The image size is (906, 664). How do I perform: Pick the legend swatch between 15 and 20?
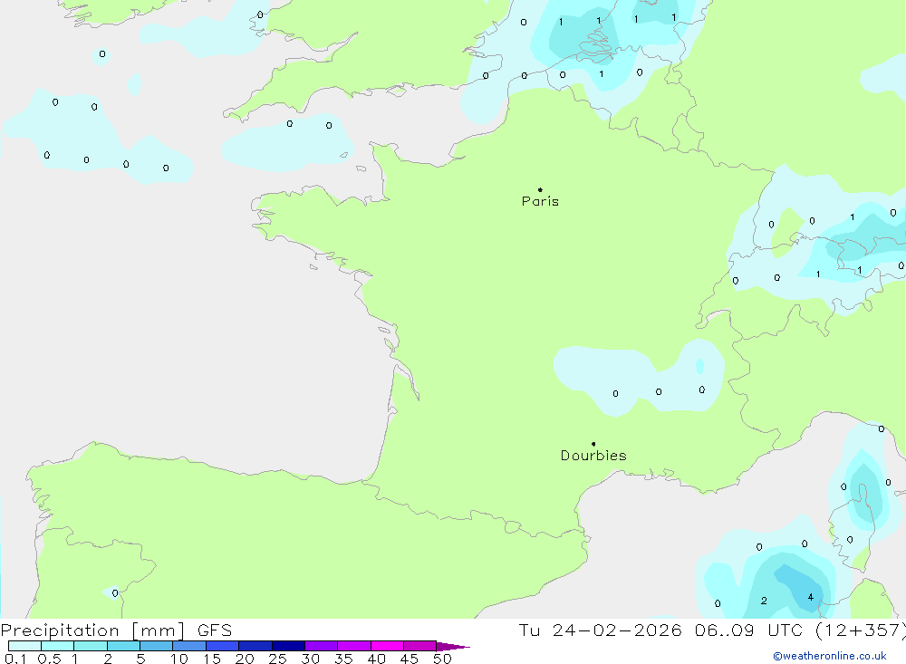[x=223, y=646]
